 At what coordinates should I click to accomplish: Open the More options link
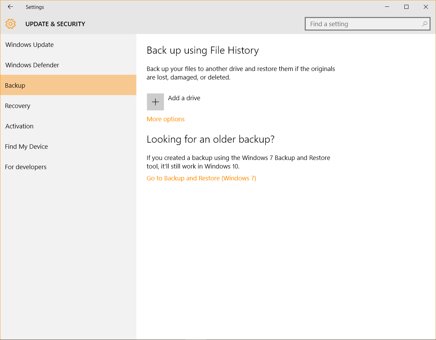tap(166, 119)
